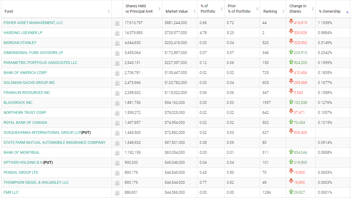
Task: Open grid icon for Fisher Asset Management row
Action: point(117,23)
